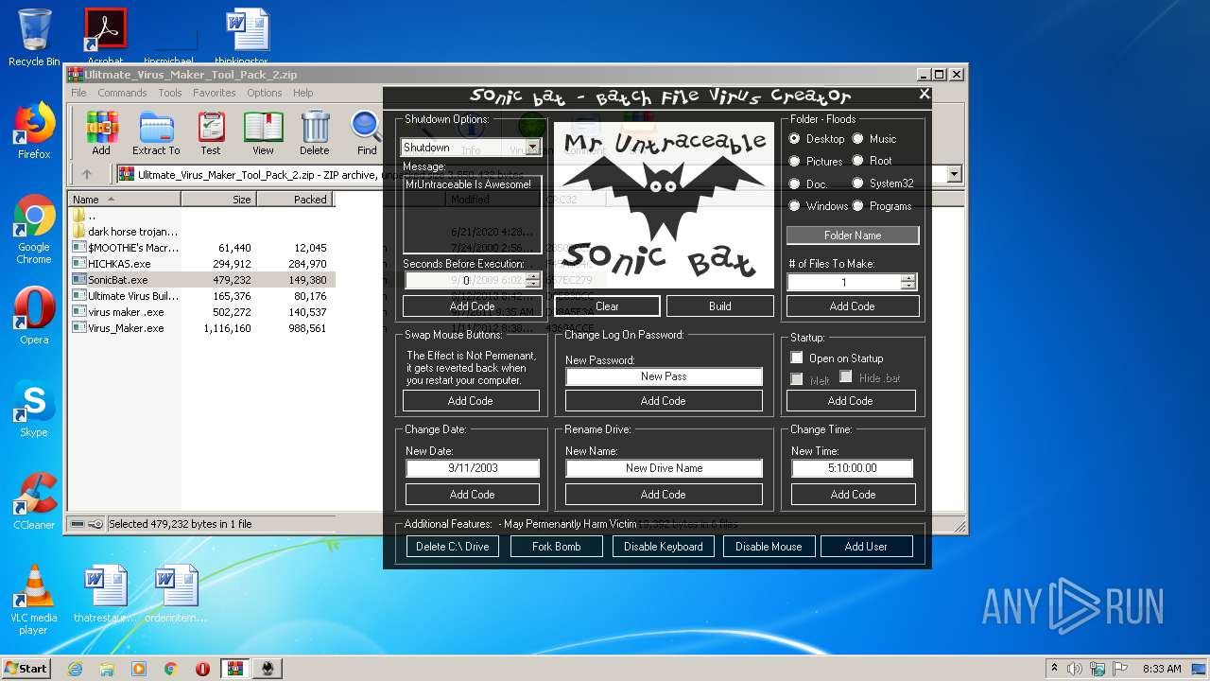The image size is (1210, 681).
Task: Click the Build button in Sonic Bat
Action: (720, 306)
